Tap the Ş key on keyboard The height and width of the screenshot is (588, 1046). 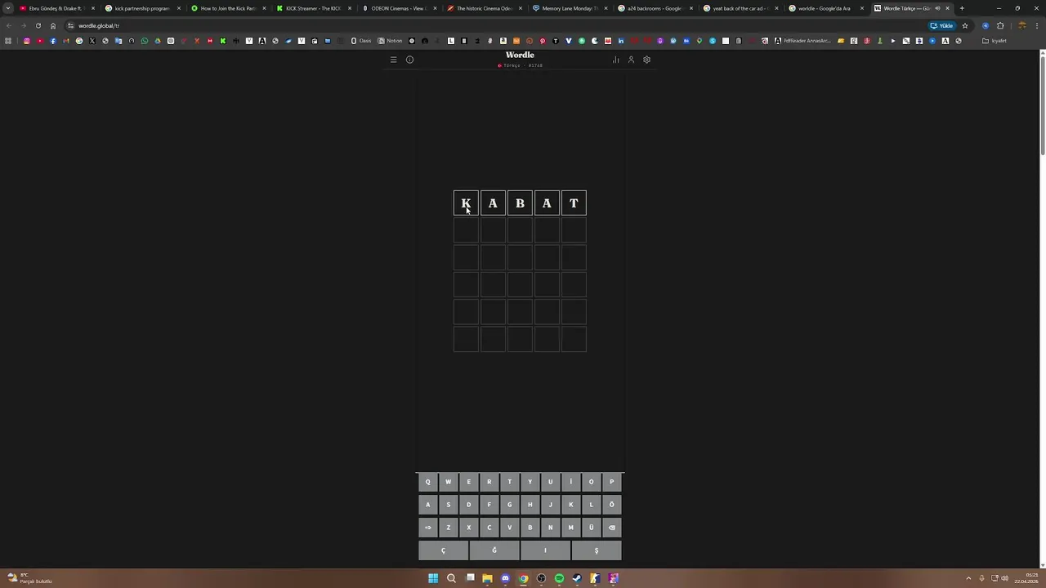[596, 550]
